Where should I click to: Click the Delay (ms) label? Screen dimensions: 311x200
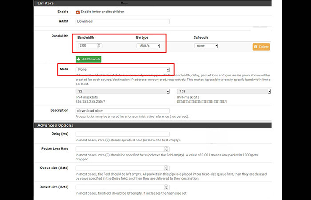(x=60, y=134)
